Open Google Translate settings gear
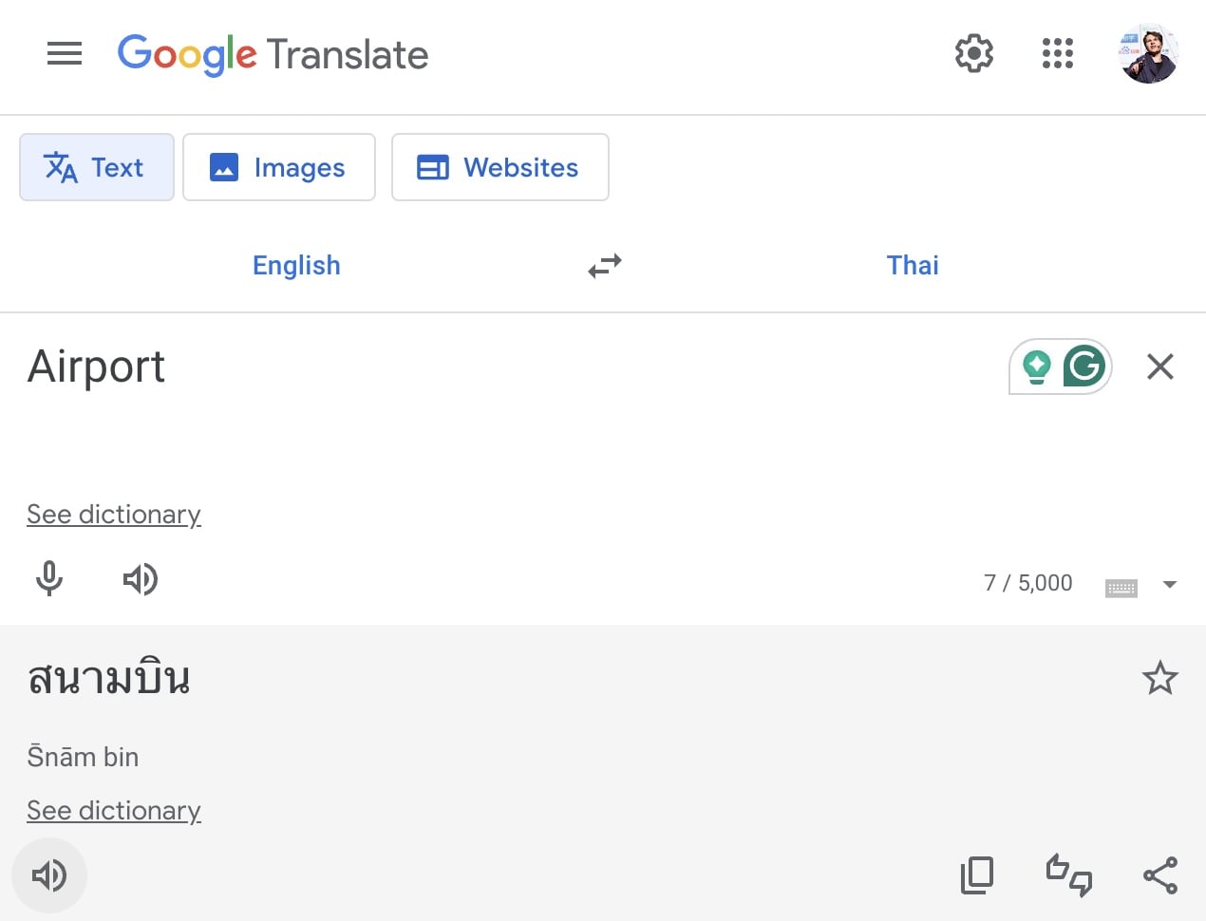This screenshot has height=921, width=1206. [973, 54]
